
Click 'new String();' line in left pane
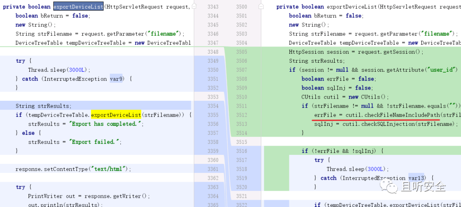click(x=35, y=25)
